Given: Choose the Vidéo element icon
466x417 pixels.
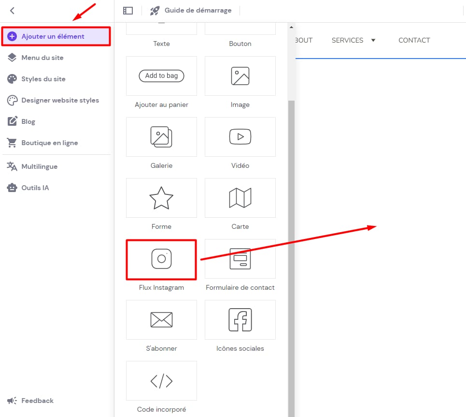Looking at the screenshot, I should (240, 137).
